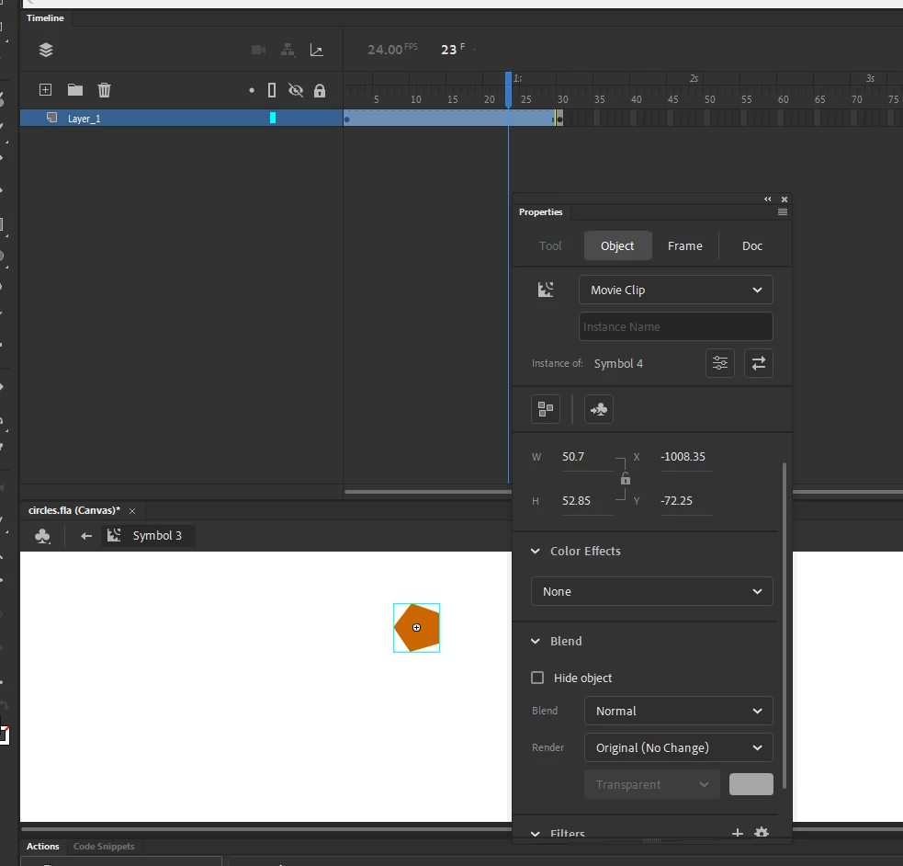
Task: Open the layer view options icon
Action: (x=46, y=51)
